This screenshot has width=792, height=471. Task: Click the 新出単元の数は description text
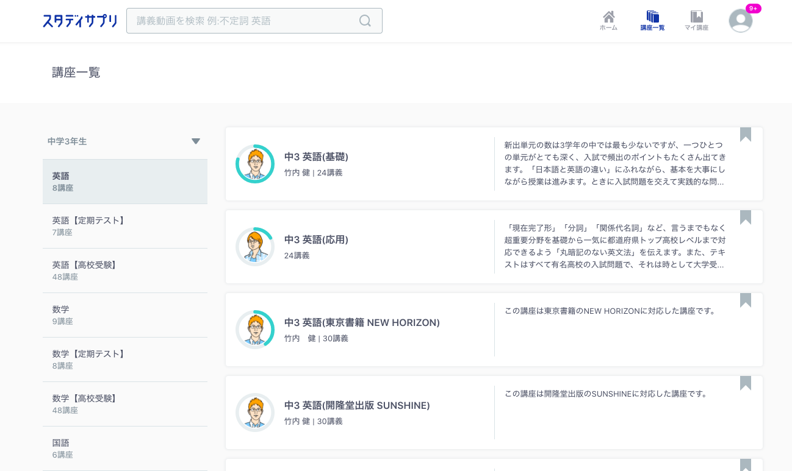pyautogui.click(x=615, y=163)
